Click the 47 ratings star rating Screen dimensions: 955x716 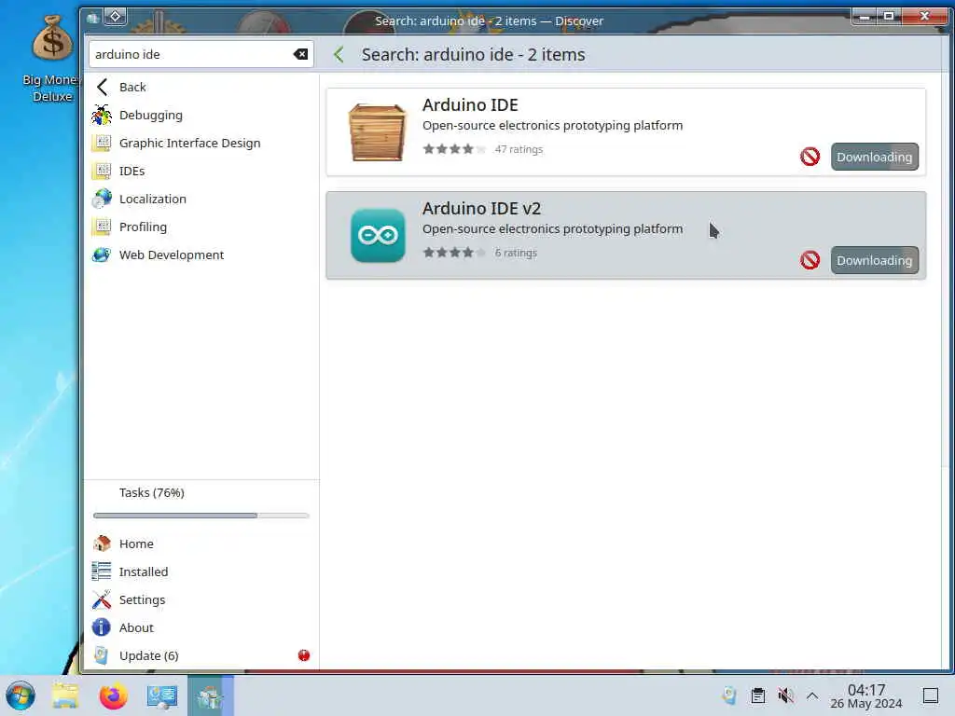[454, 149]
